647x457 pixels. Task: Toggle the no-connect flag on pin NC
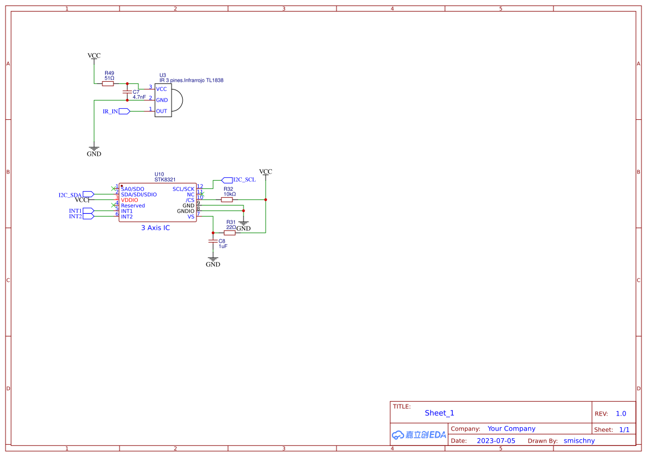201,194
